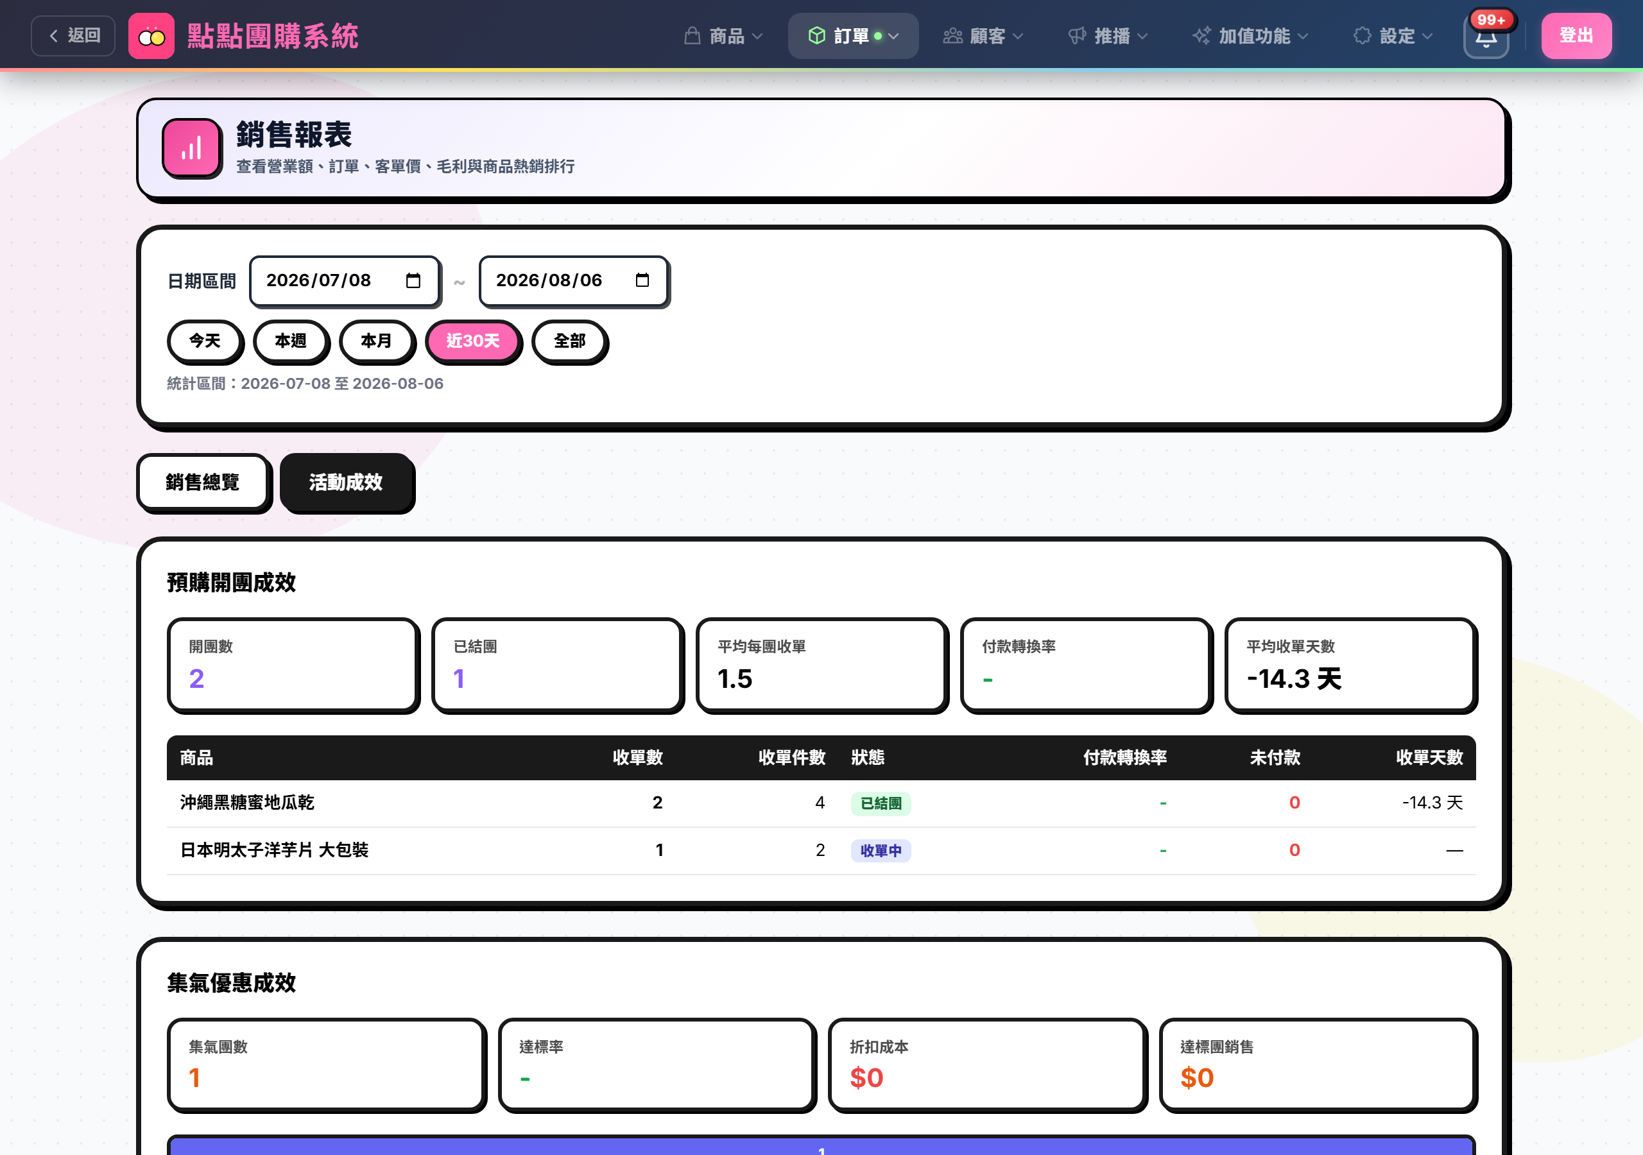Click the 推播 megaphone icon

pos(1077,36)
